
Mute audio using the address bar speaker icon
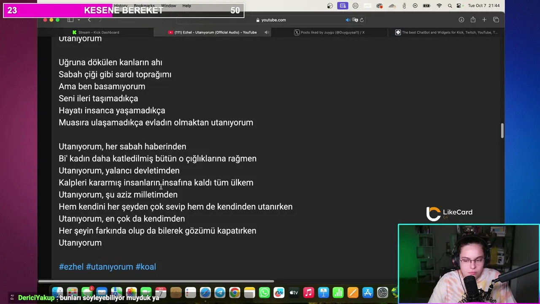(348, 20)
